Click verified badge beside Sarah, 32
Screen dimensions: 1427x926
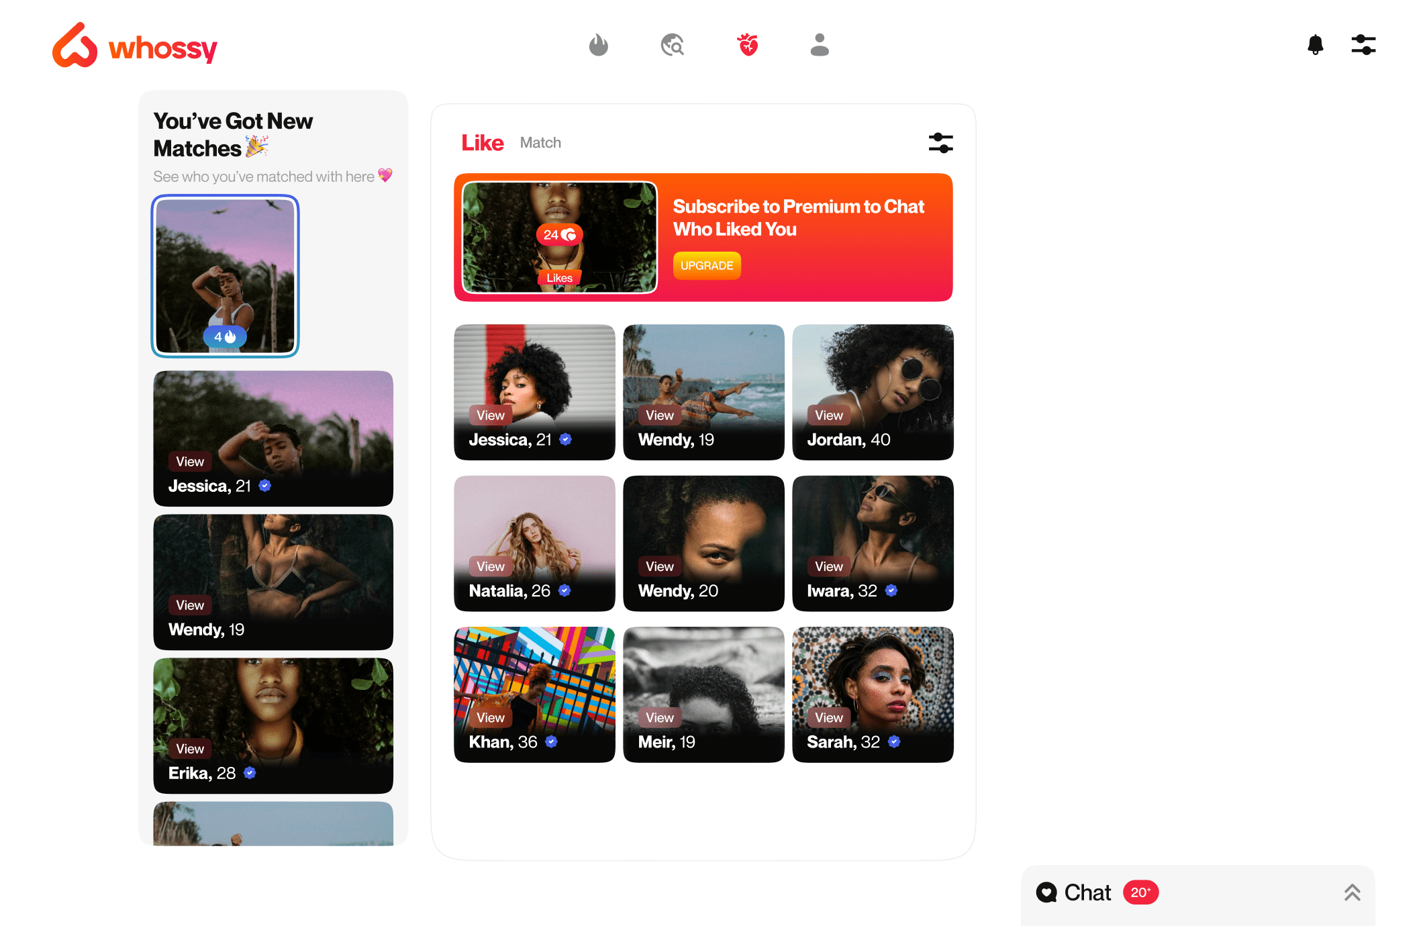coord(894,741)
